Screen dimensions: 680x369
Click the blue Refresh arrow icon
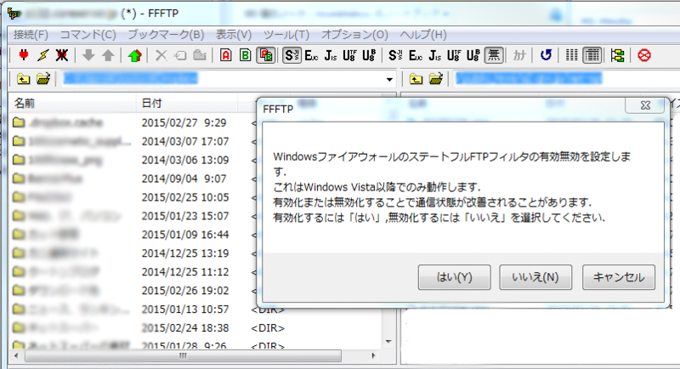point(546,55)
